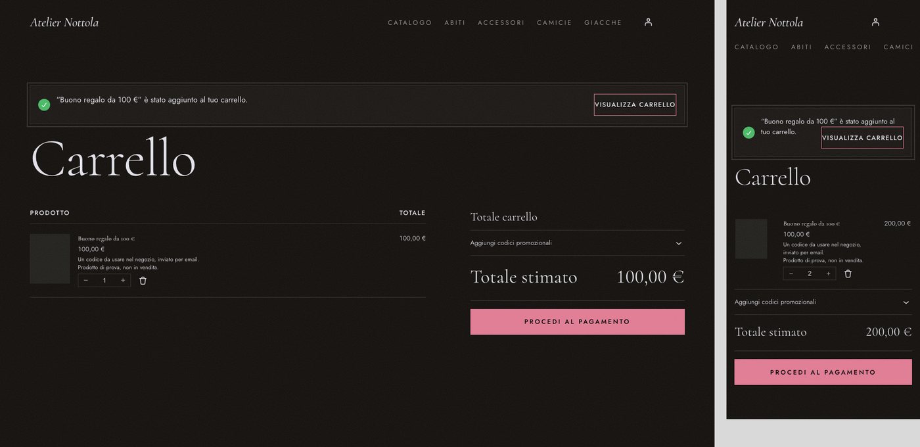Click Visualizza Carrello in the wide notice banner
This screenshot has height=447, width=920.
tap(635, 105)
